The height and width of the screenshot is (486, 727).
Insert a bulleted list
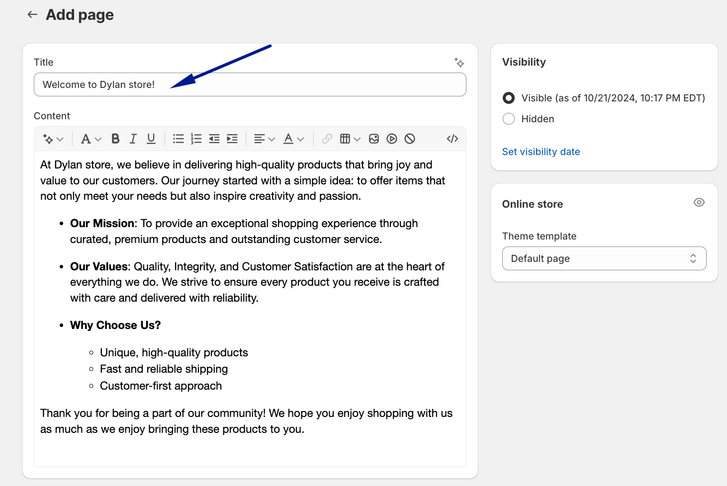(x=178, y=139)
